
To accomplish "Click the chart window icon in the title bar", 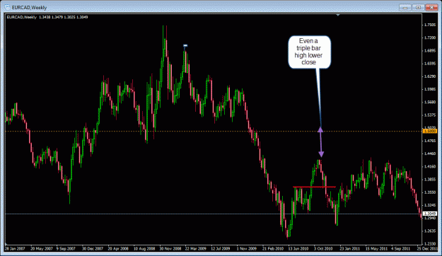I will click(x=7, y=7).
